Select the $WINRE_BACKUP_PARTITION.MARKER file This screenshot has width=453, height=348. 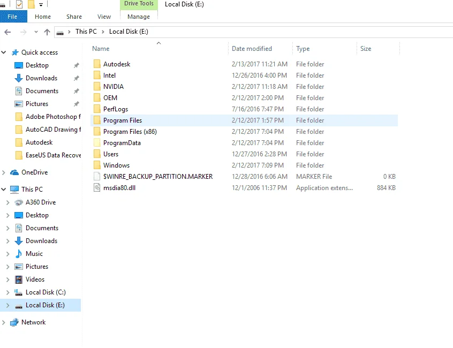click(158, 177)
